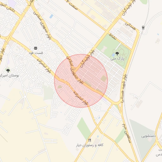Select the فست فود label
The height and width of the screenshot is (162, 162).
point(36,53)
